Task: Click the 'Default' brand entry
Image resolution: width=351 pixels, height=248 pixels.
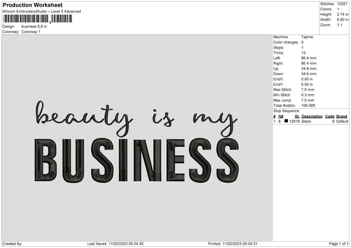Action: [x=342, y=122]
